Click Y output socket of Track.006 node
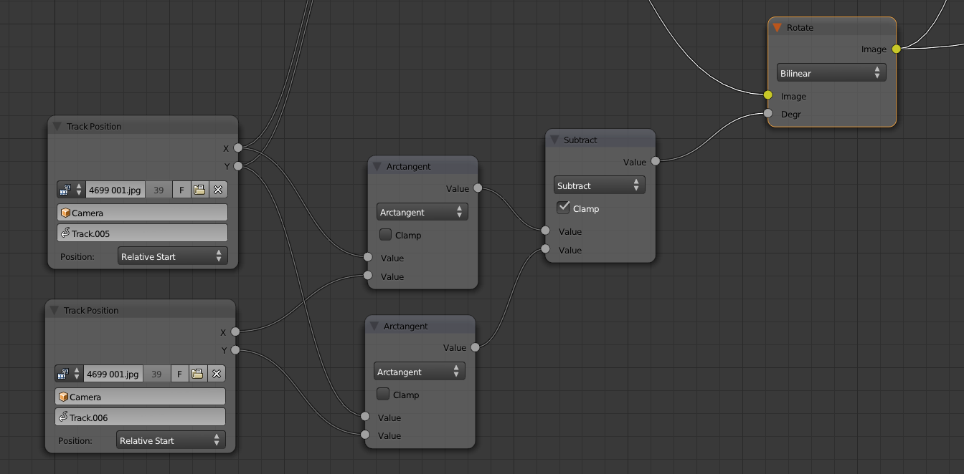The image size is (964, 474). [x=235, y=350]
